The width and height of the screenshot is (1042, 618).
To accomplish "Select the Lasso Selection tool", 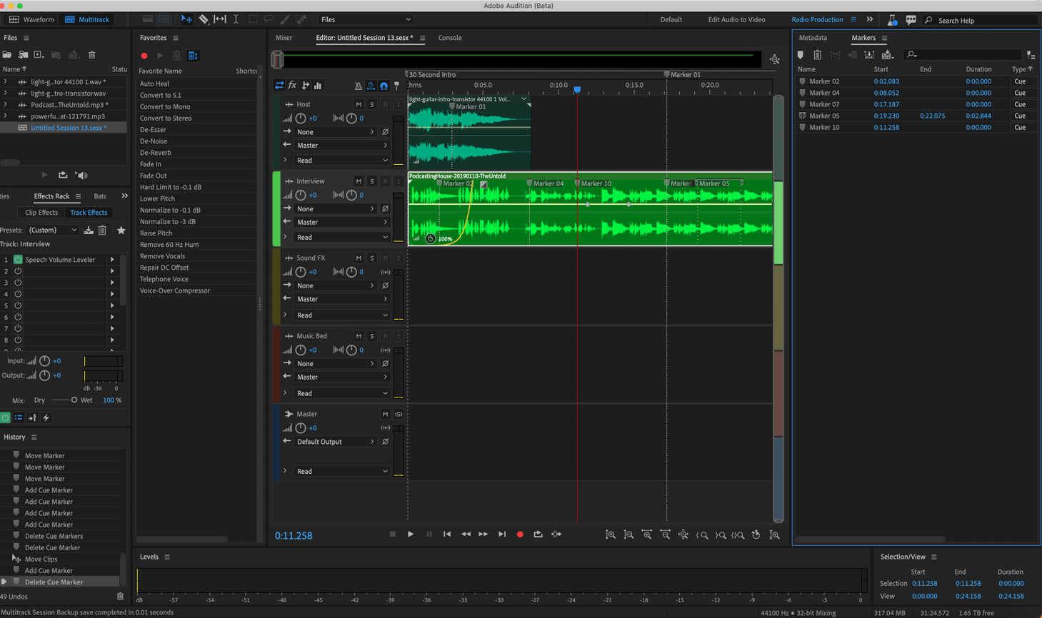I will pos(269,19).
